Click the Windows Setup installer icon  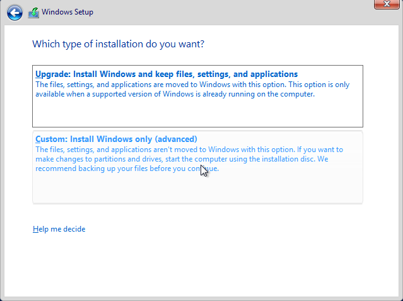[x=33, y=13]
